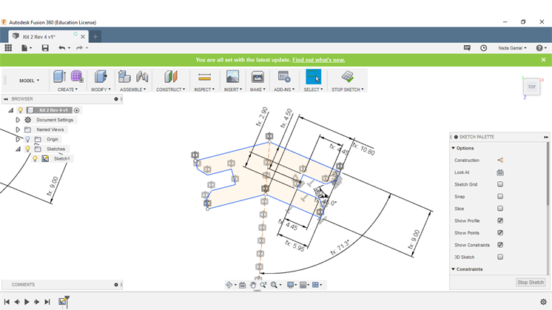552x310 pixels.
Task: Enable the Sketch Grid checkbox
Action: (x=500, y=184)
